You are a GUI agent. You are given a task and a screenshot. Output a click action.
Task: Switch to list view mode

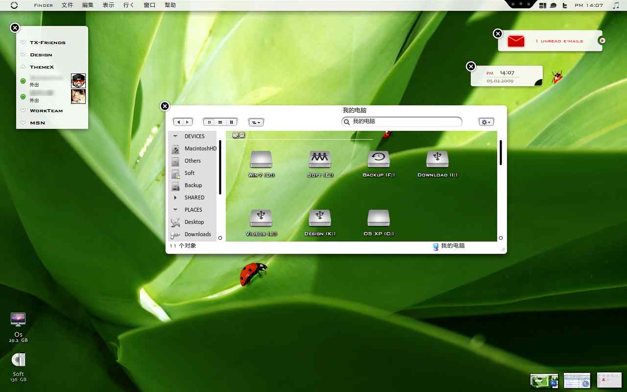coord(220,122)
